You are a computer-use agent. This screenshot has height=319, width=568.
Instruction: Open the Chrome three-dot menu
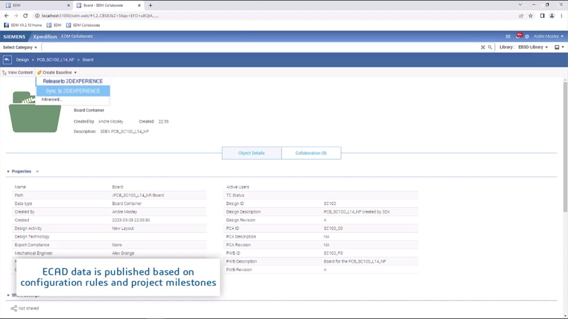pos(561,15)
